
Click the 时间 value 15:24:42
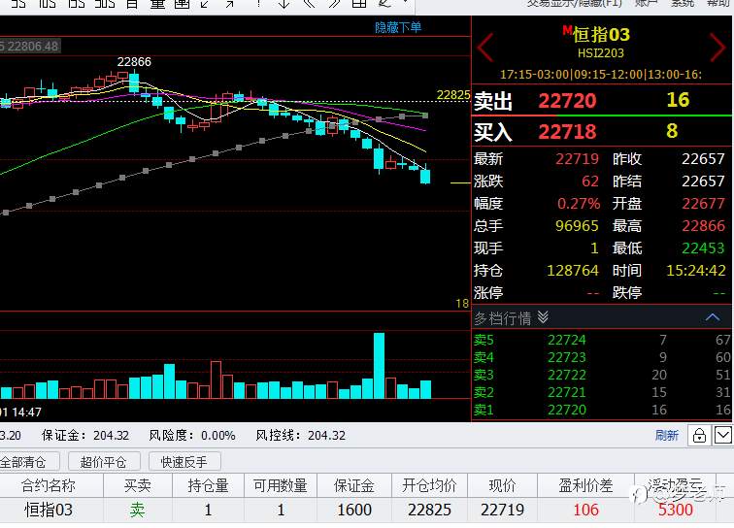[x=696, y=271]
